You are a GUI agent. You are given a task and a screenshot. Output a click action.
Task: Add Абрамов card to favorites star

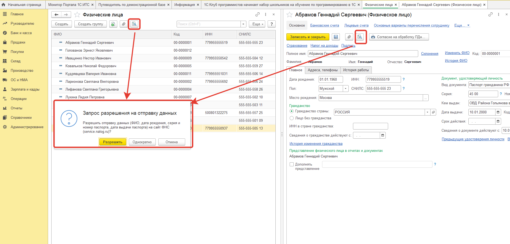(289, 15)
